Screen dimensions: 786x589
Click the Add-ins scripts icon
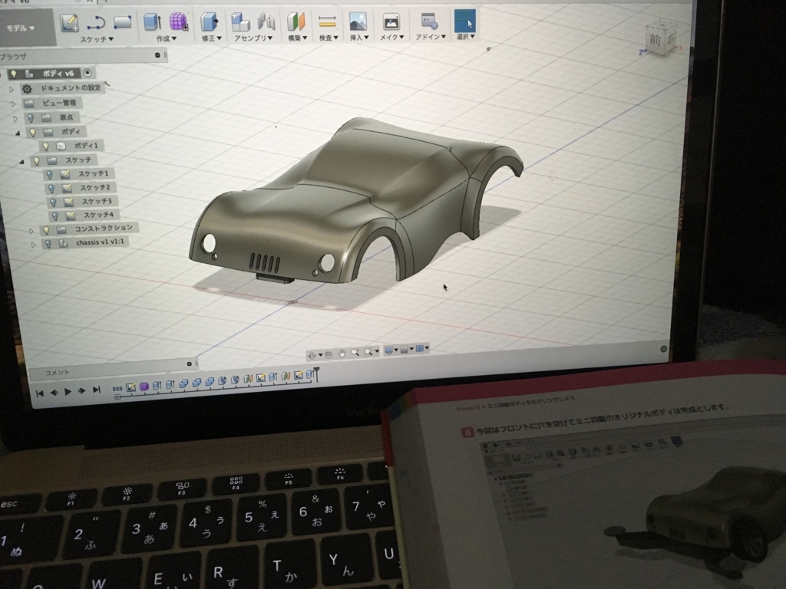(429, 21)
